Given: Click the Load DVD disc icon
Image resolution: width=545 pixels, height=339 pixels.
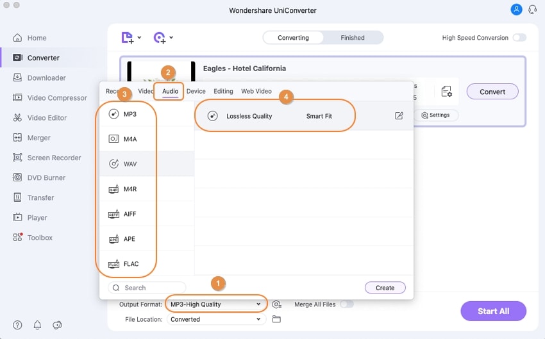Looking at the screenshot, I should point(160,38).
